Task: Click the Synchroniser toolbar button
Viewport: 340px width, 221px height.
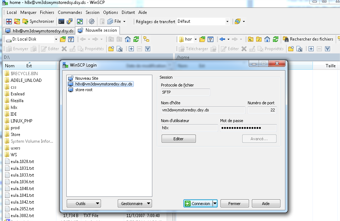Action: tap(38, 21)
